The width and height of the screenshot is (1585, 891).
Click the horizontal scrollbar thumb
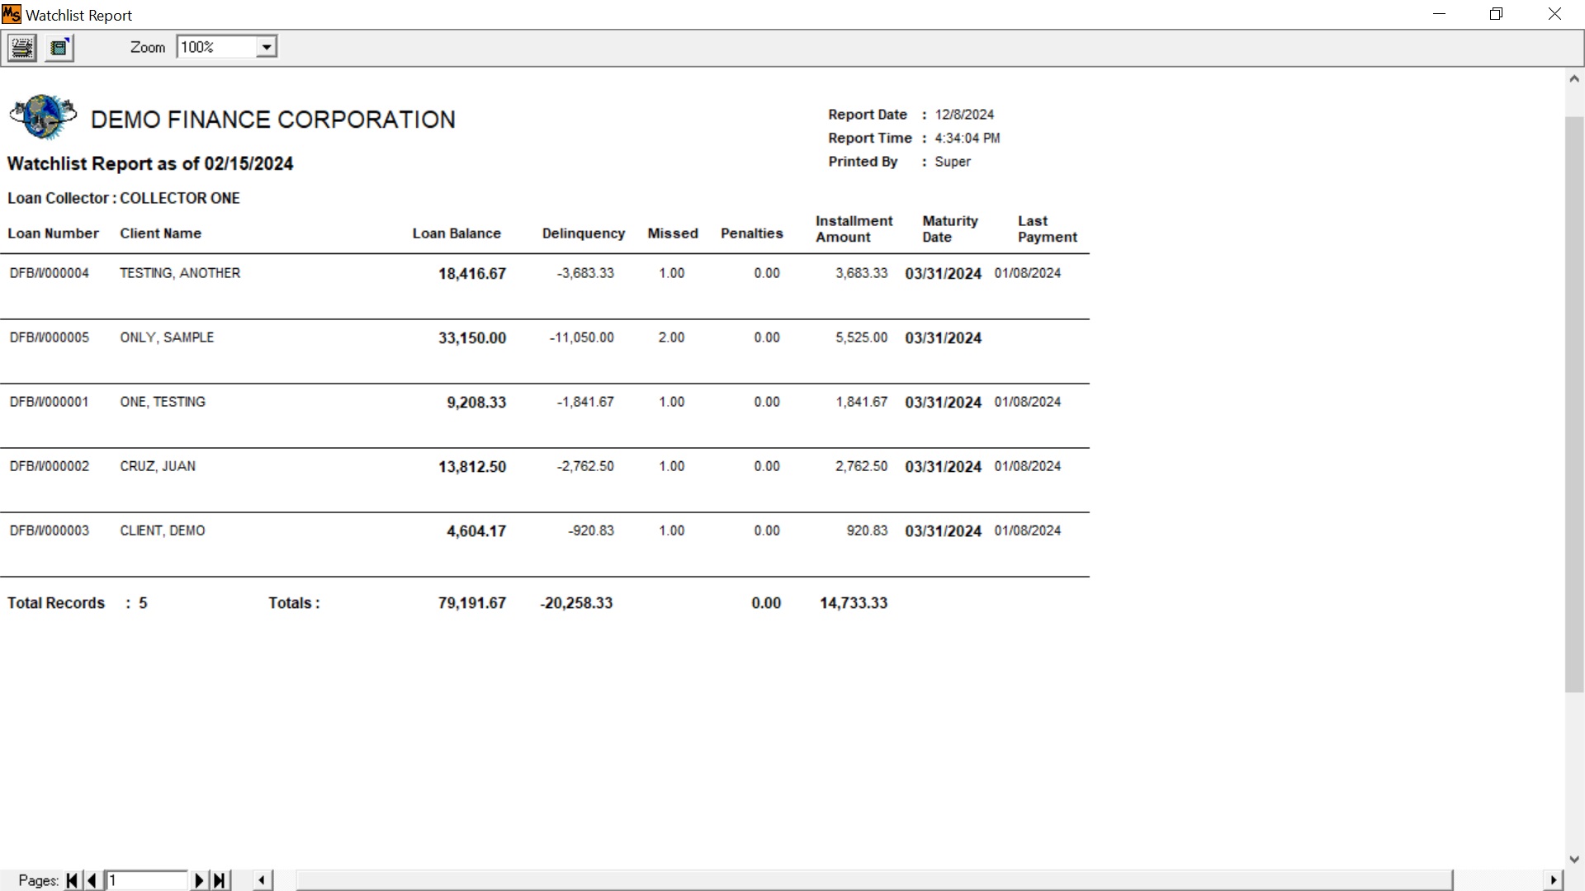[873, 880]
